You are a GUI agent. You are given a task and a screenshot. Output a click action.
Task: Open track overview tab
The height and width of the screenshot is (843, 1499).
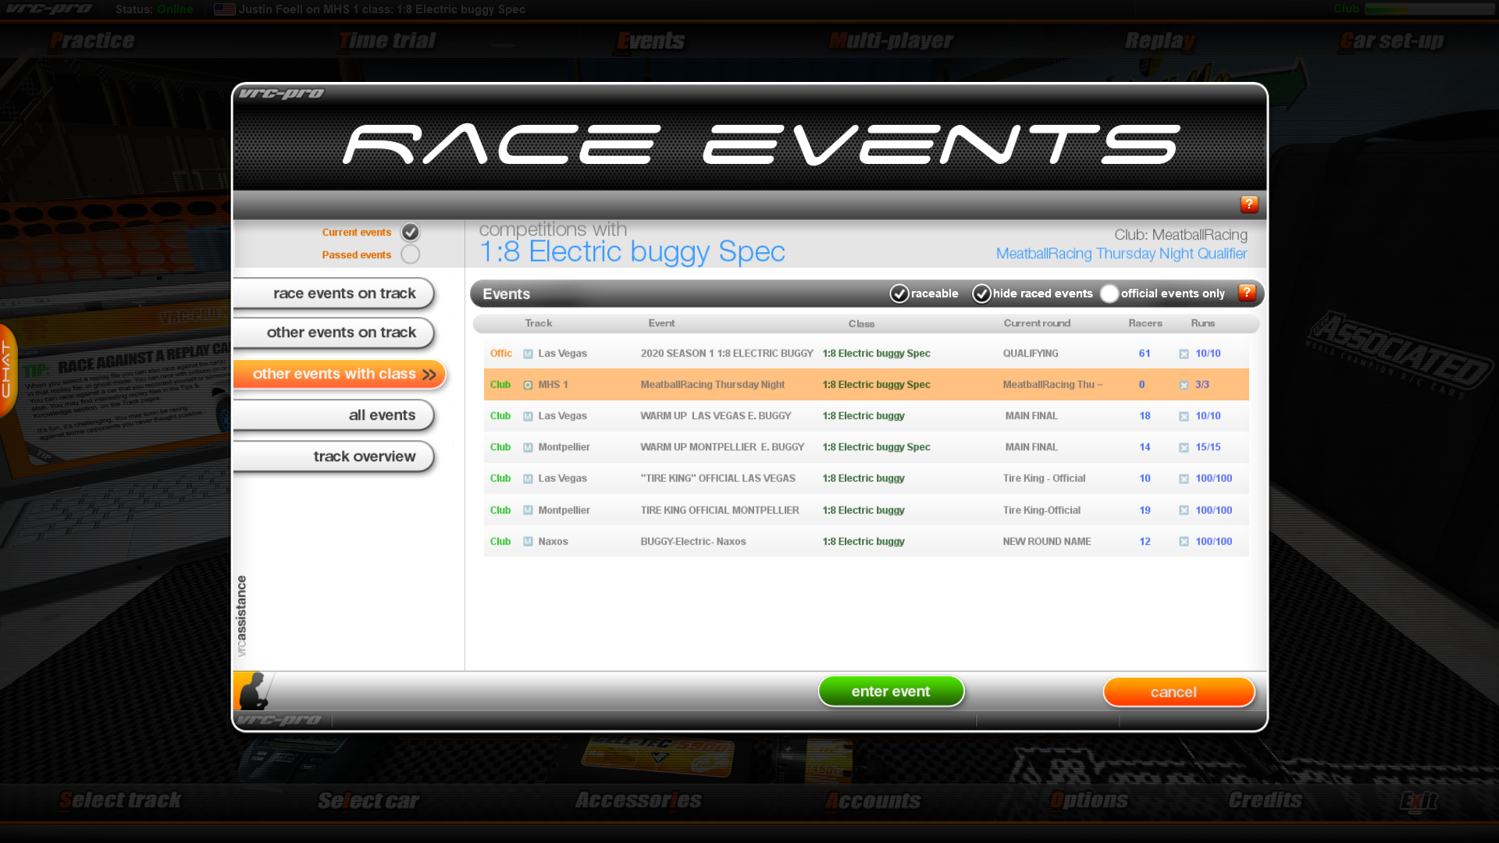click(334, 457)
